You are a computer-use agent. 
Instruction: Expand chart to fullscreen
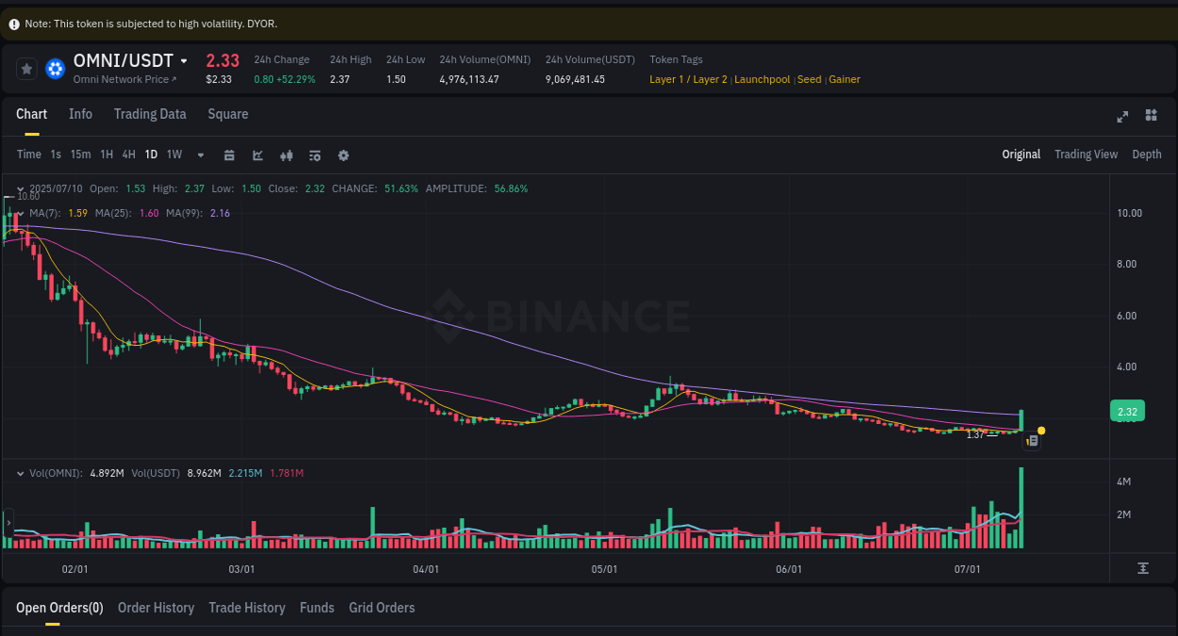tap(1122, 117)
